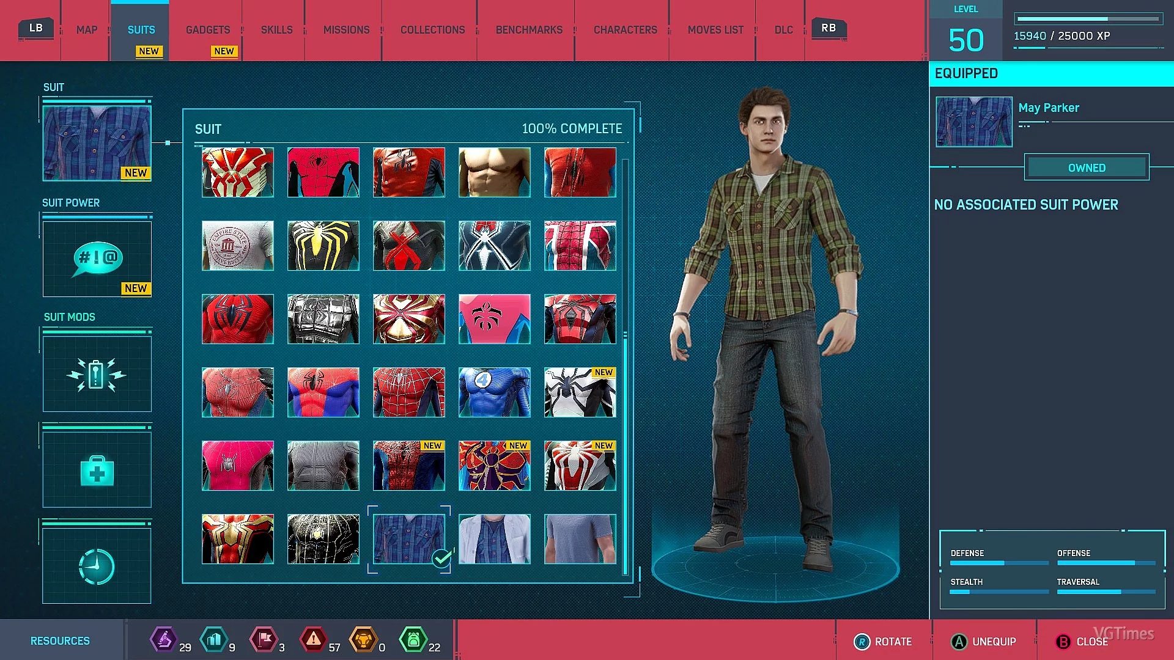Image resolution: width=1174 pixels, height=660 pixels.
Task: Open the DLC tab
Action: 783,30
